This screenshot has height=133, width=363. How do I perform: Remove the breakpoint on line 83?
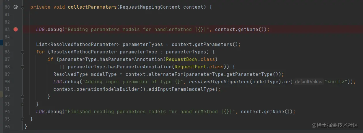pyautogui.click(x=16, y=29)
